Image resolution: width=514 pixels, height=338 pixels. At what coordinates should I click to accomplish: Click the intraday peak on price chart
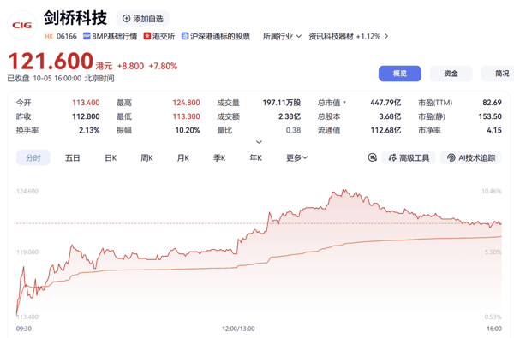tap(344, 190)
